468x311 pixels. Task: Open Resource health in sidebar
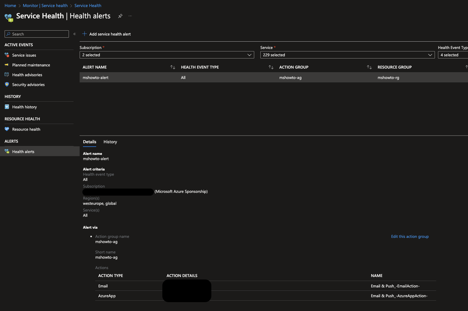(x=26, y=129)
